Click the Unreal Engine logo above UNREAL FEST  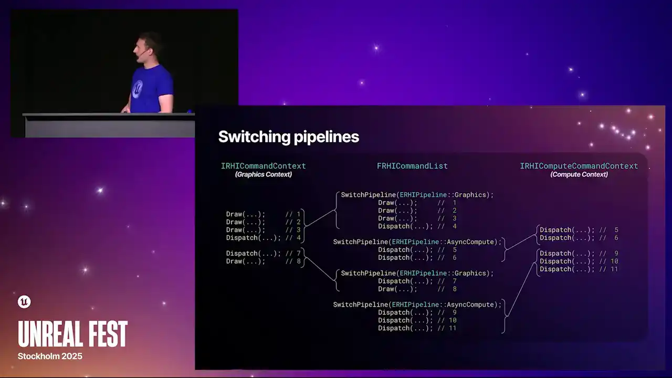pos(24,301)
